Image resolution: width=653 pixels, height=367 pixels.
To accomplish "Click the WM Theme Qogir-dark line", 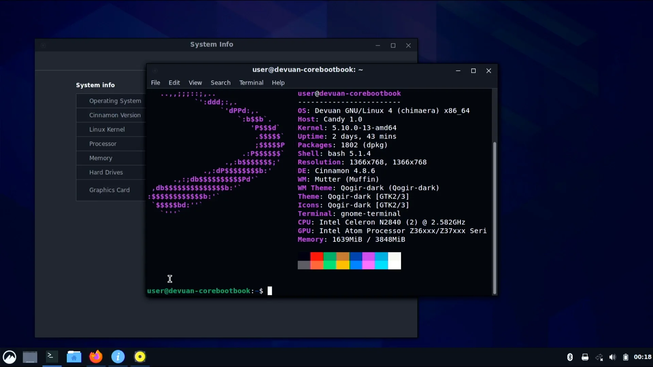I will [368, 188].
